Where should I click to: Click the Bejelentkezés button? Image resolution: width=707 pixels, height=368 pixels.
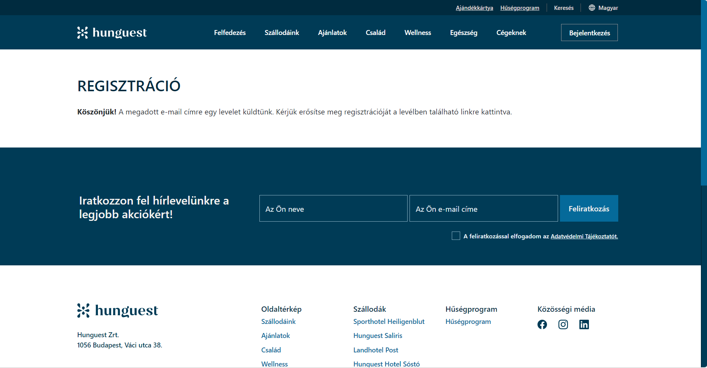(589, 33)
